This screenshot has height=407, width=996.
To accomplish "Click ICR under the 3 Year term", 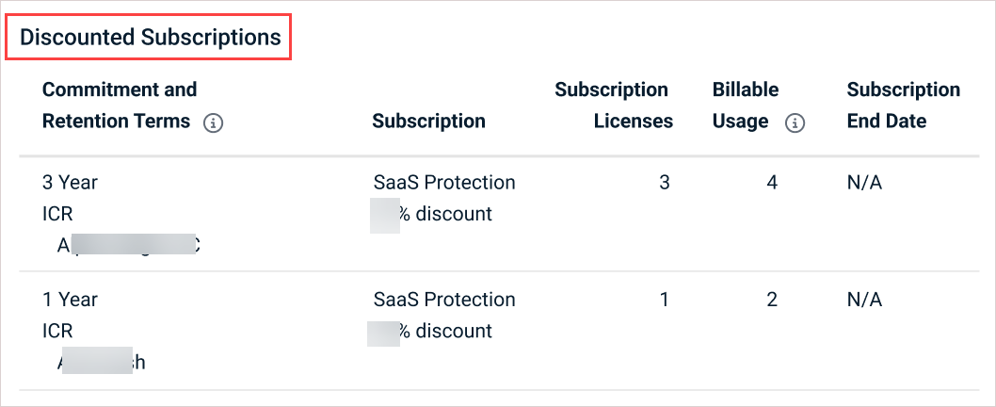I will coord(57,214).
